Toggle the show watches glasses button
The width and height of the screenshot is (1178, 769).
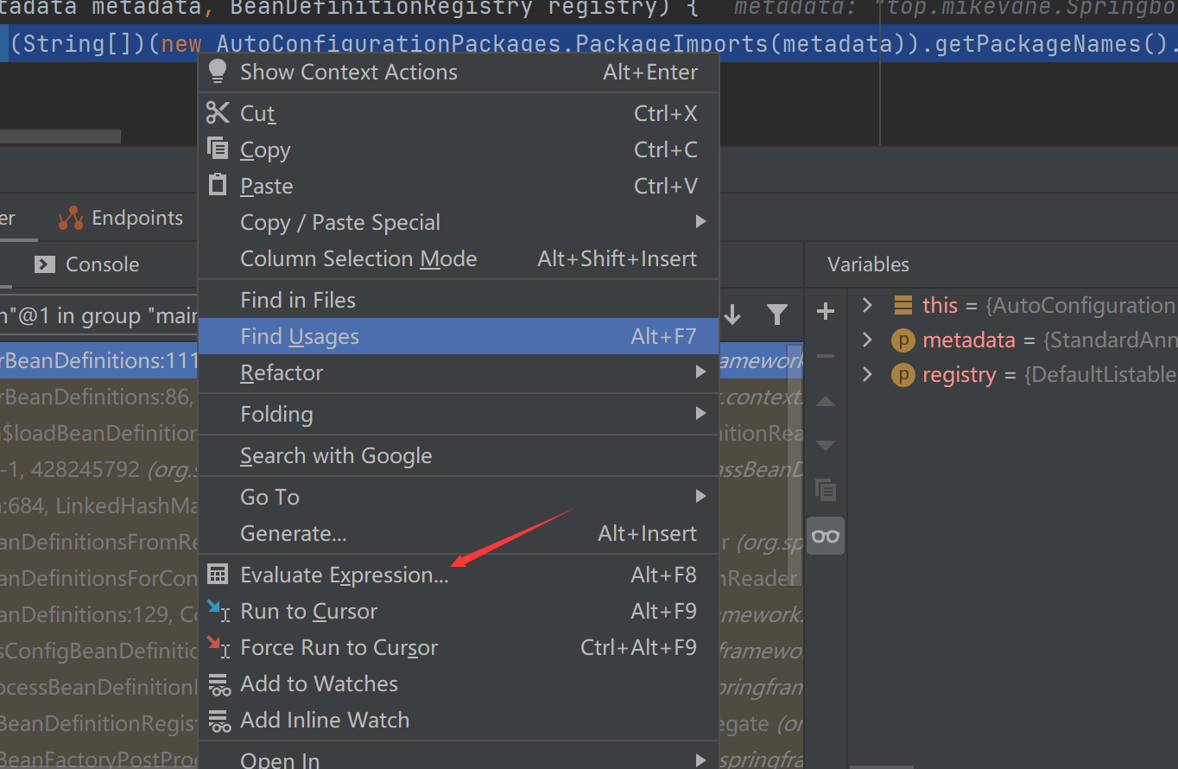tap(826, 536)
